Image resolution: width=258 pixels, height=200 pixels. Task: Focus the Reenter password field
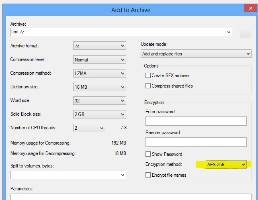(196, 142)
